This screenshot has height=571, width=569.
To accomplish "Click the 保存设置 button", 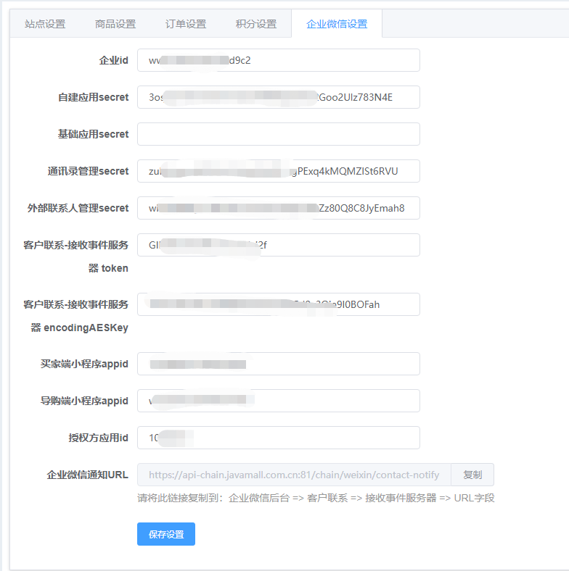I will click(166, 534).
